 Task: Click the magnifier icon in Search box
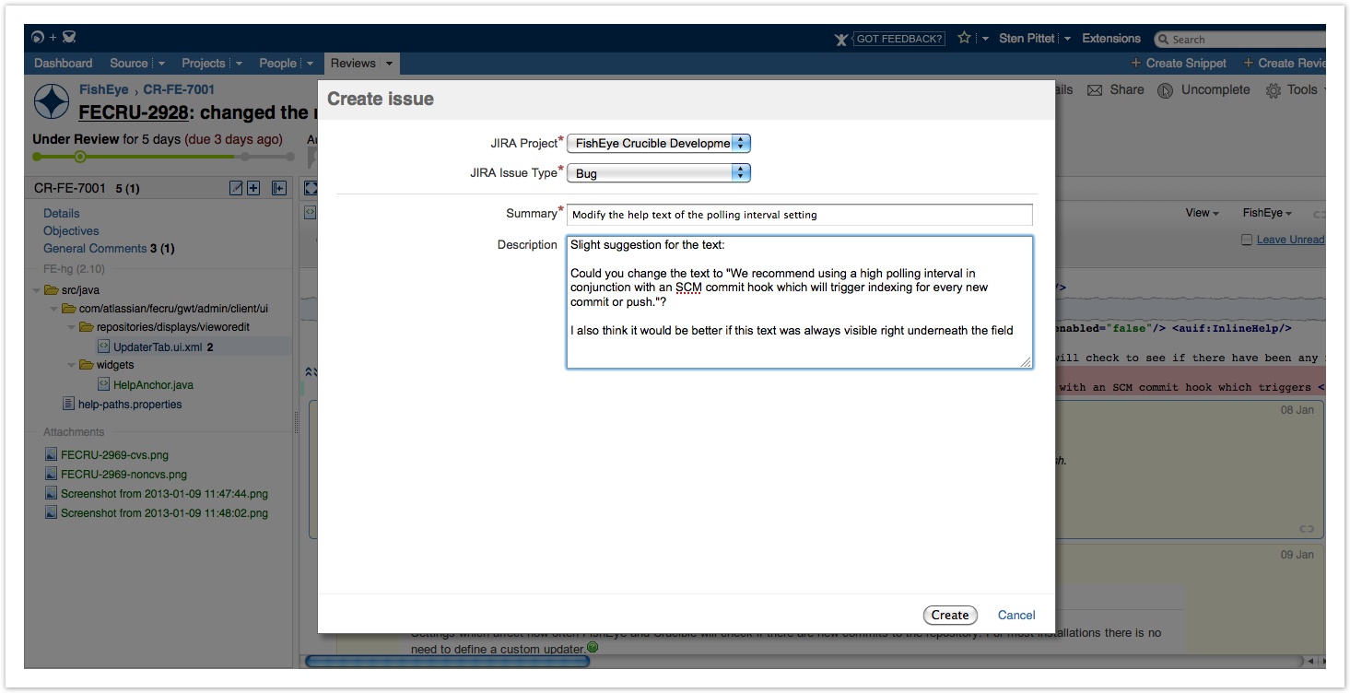pos(1164,40)
